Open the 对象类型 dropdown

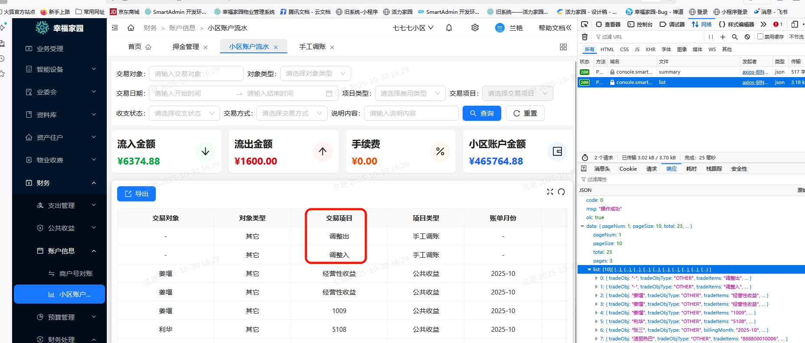315,74
